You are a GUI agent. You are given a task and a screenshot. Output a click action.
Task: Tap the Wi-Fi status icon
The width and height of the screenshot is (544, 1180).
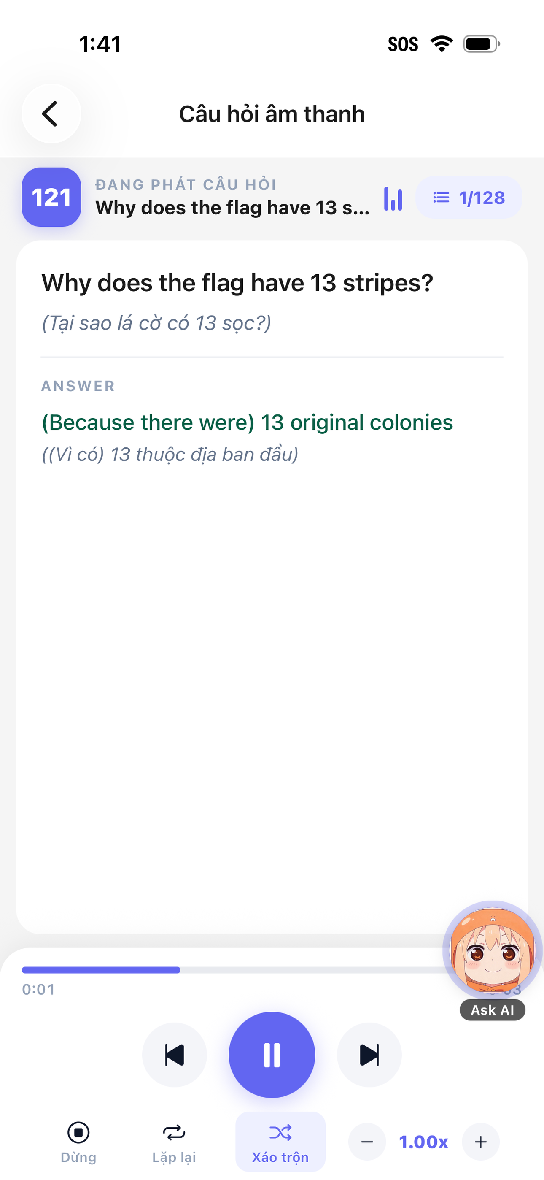point(442,44)
